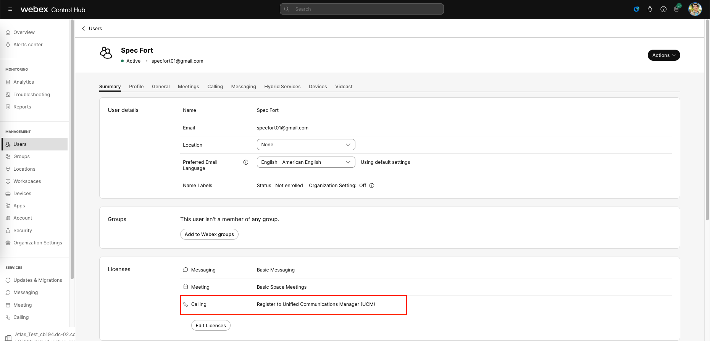
Task: Open the user profile avatar
Action: [695, 9]
